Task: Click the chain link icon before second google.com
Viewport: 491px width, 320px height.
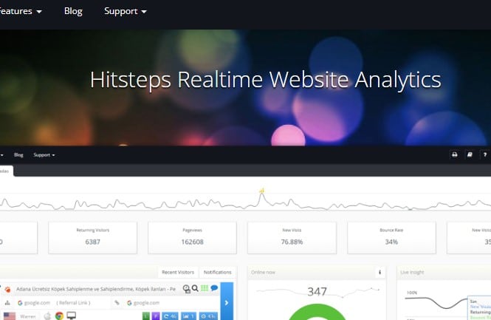Action: [117, 303]
